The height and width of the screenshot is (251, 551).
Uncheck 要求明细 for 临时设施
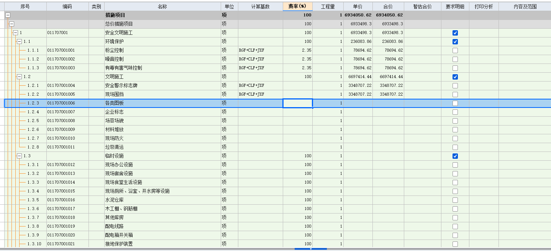coord(455,156)
